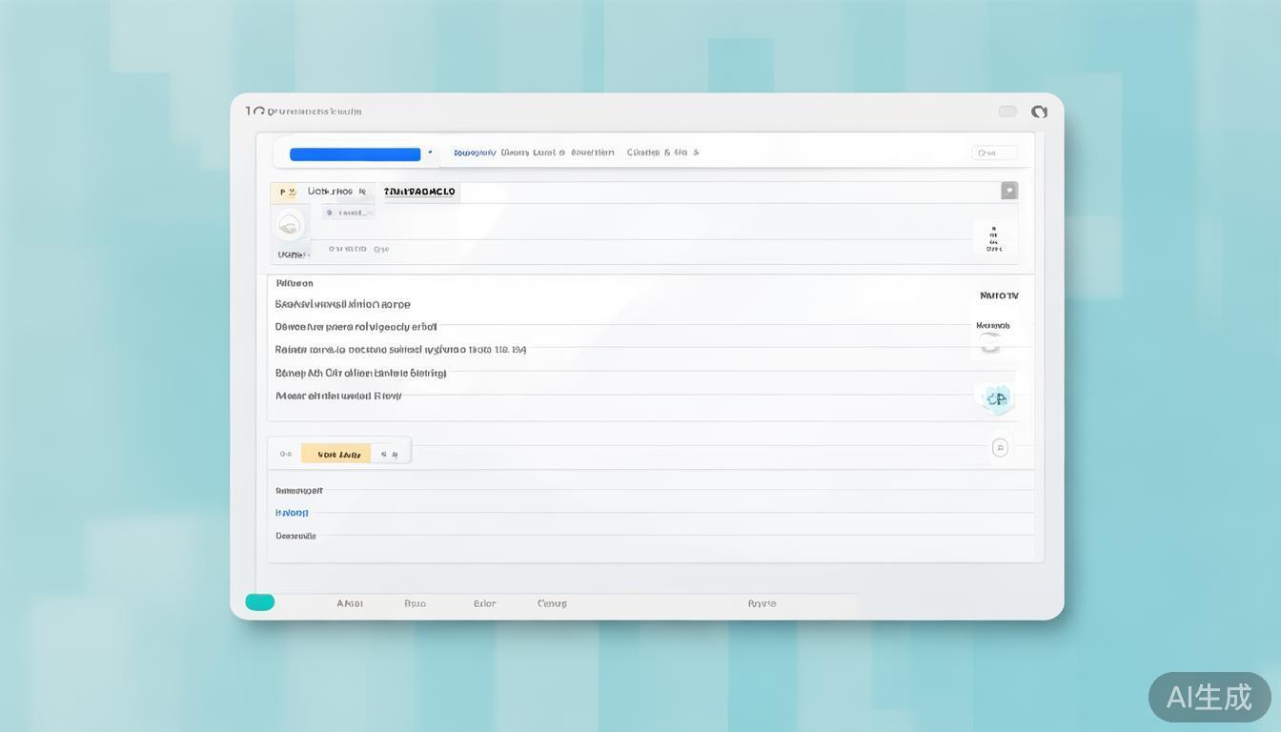Click the blue link in the bottom list
Image resolution: width=1281 pixels, height=732 pixels.
click(292, 513)
